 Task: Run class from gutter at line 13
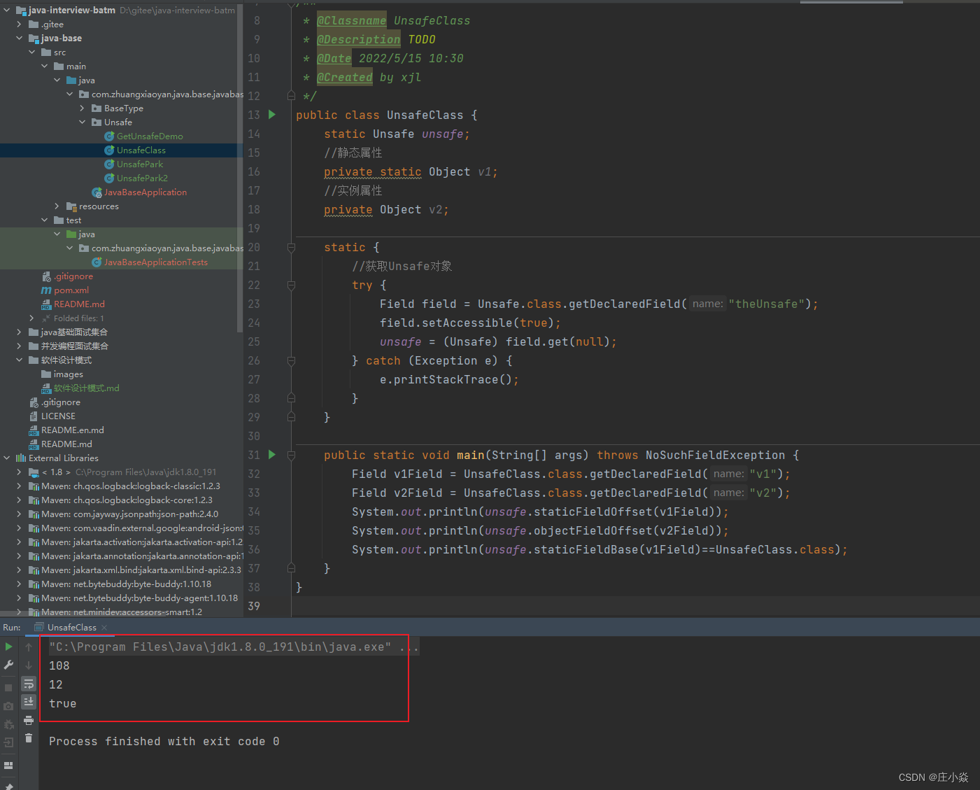[272, 115]
